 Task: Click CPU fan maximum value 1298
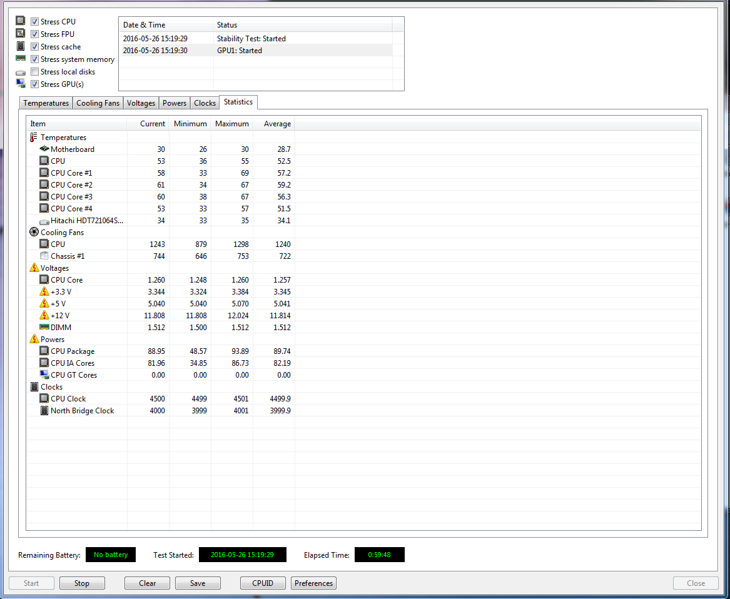(240, 244)
